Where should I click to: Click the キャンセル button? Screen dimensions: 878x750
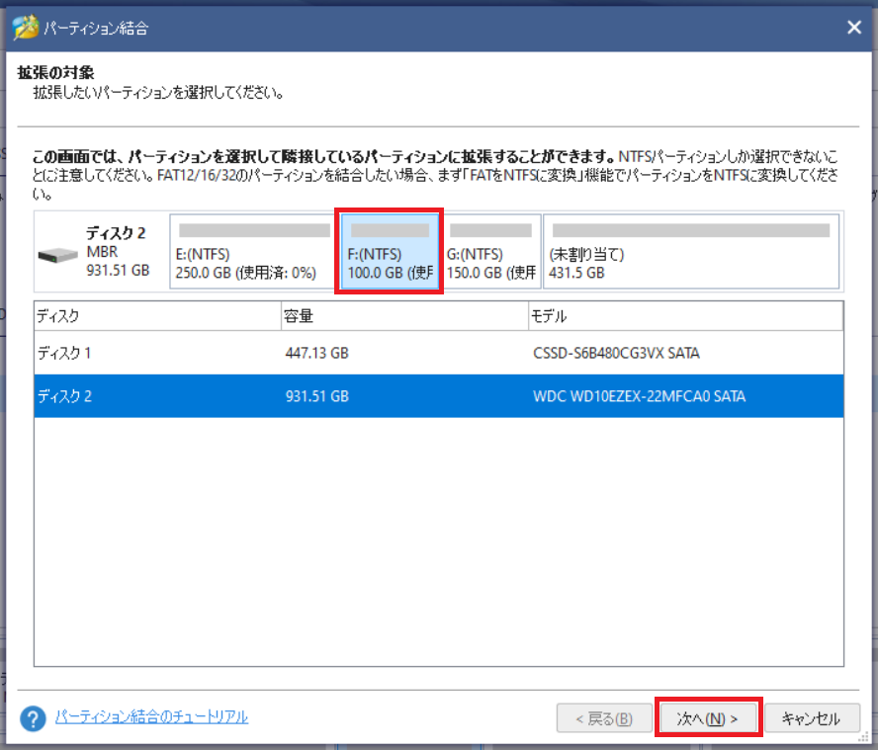[x=812, y=718]
